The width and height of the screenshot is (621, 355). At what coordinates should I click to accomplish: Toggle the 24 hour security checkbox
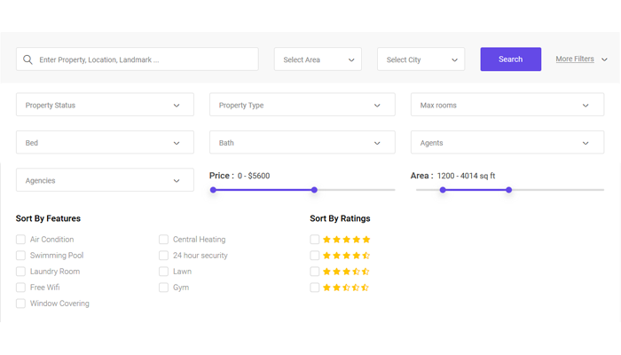[163, 256]
